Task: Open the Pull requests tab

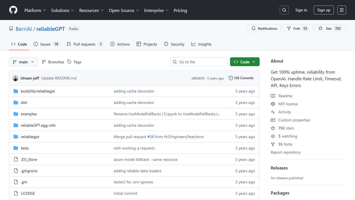Action: point(85,44)
